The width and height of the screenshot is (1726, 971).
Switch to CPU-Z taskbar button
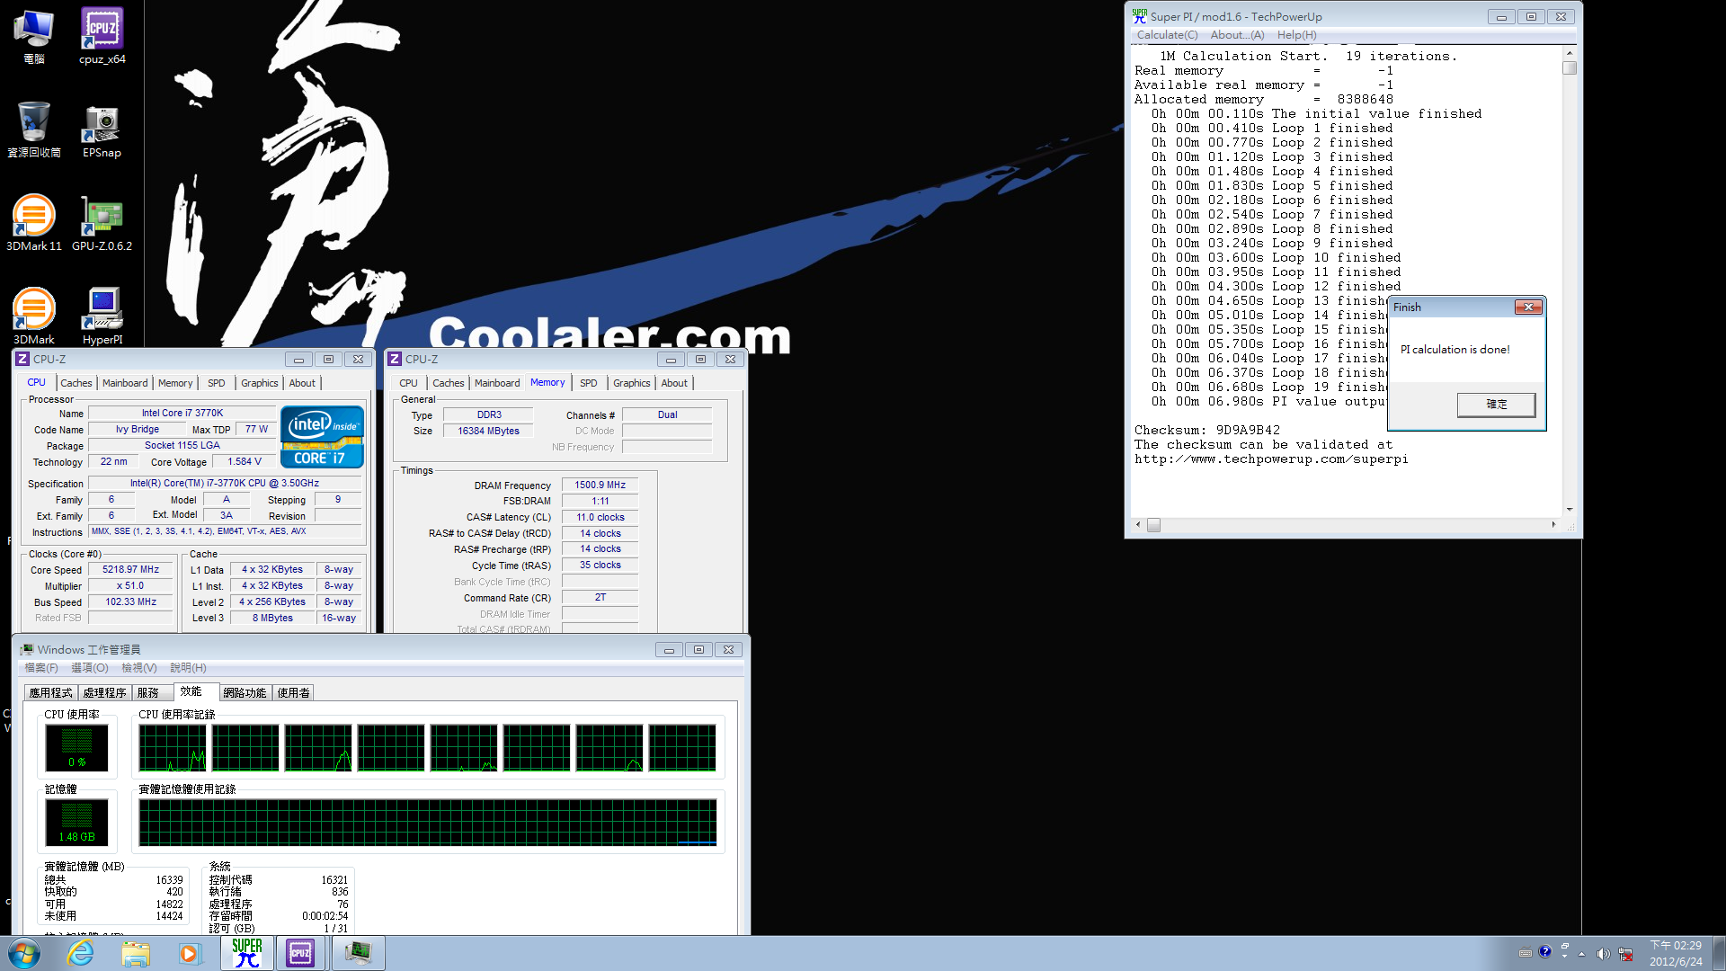point(301,953)
